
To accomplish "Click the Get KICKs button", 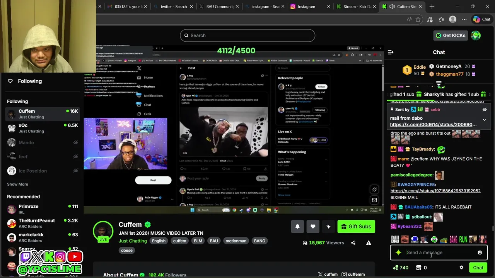I will coord(451,36).
